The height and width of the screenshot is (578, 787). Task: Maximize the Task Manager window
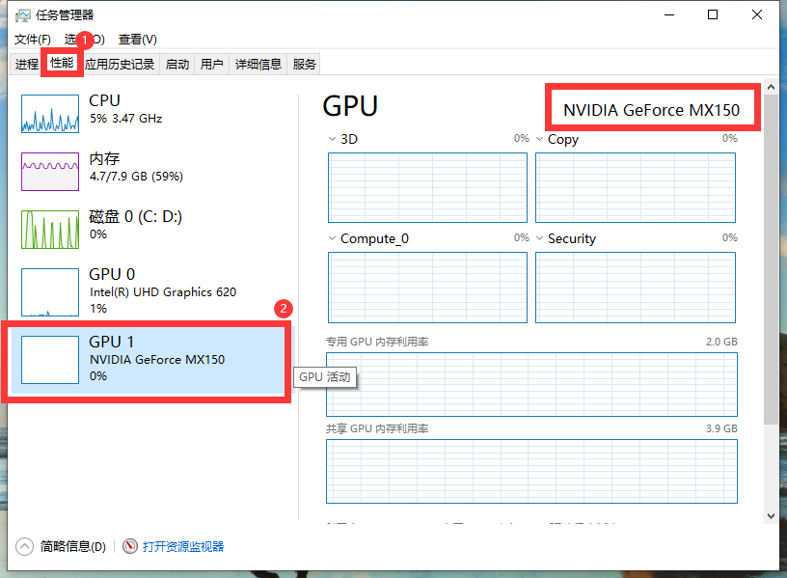[x=713, y=15]
